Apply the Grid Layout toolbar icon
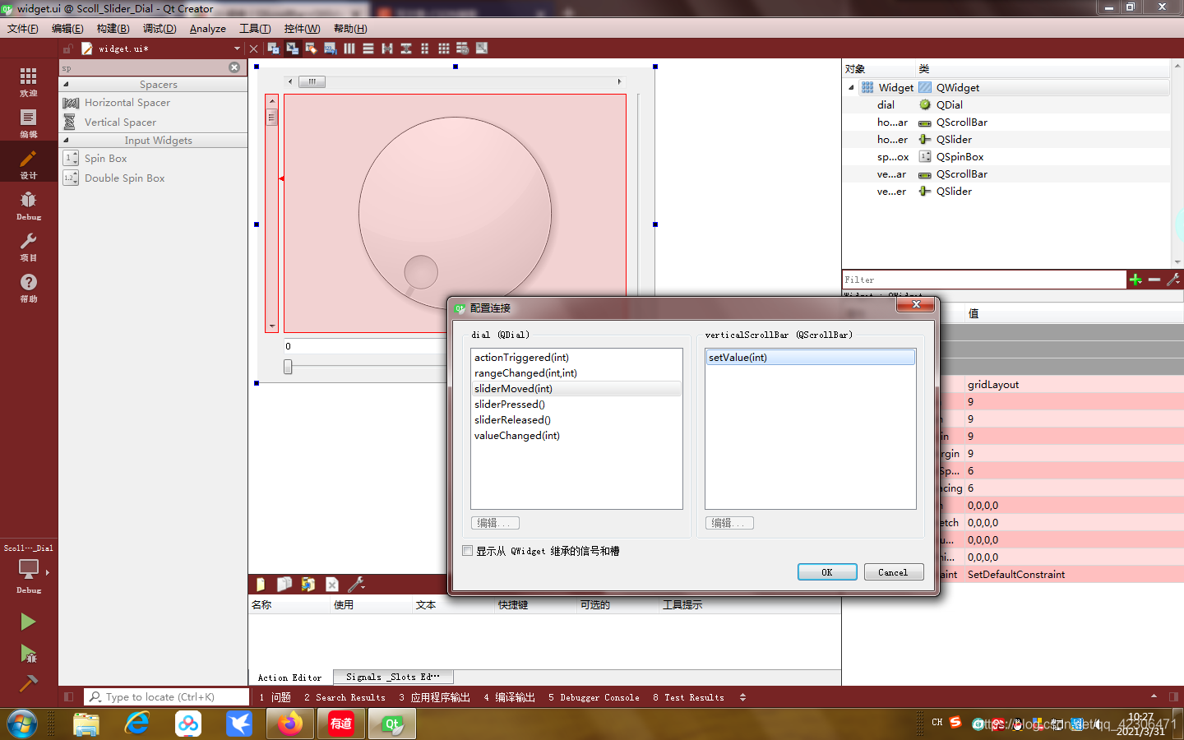The image size is (1184, 740). click(444, 49)
